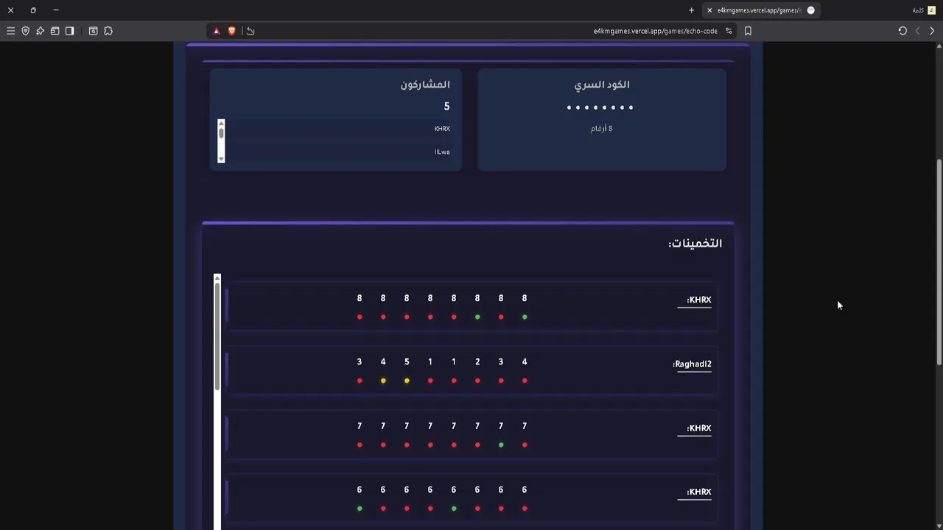Select participant KHRX in the participants list
Image resolution: width=943 pixels, height=530 pixels.
tap(442, 129)
